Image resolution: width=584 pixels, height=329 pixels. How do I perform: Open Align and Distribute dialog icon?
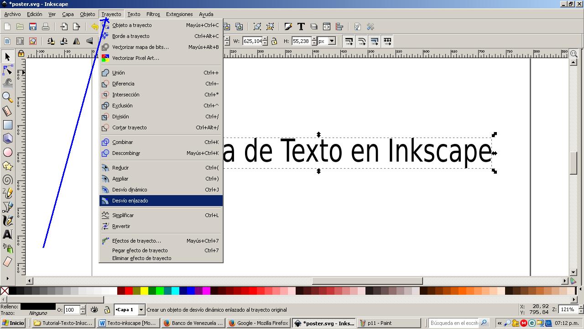(x=339, y=27)
